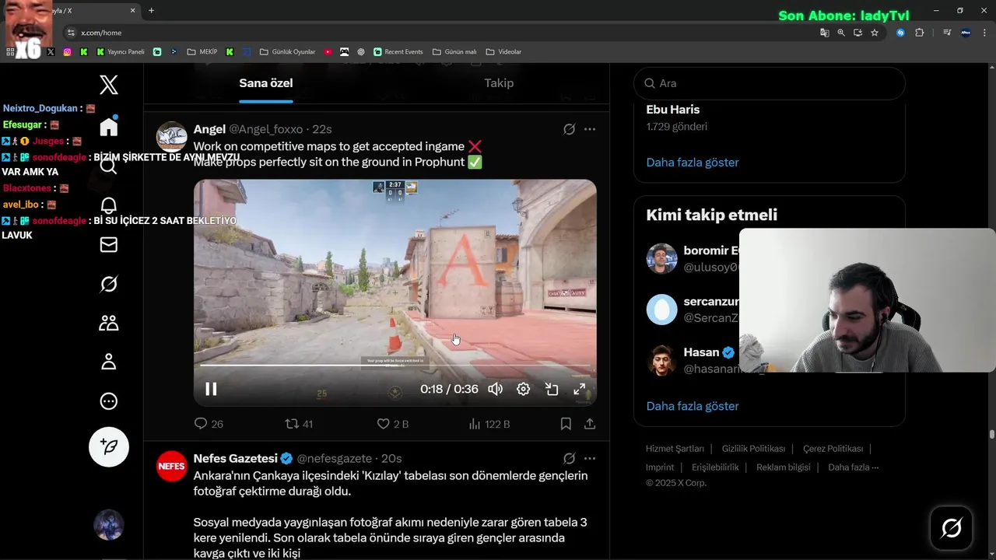This screenshot has width=996, height=560.
Task: Open the Videolar bookmarks folder
Action: click(x=503, y=52)
